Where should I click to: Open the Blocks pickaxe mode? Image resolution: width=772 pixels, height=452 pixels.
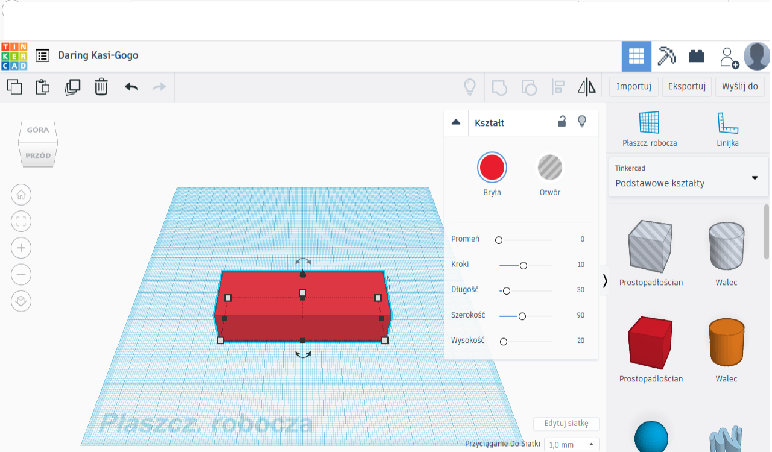[666, 57]
